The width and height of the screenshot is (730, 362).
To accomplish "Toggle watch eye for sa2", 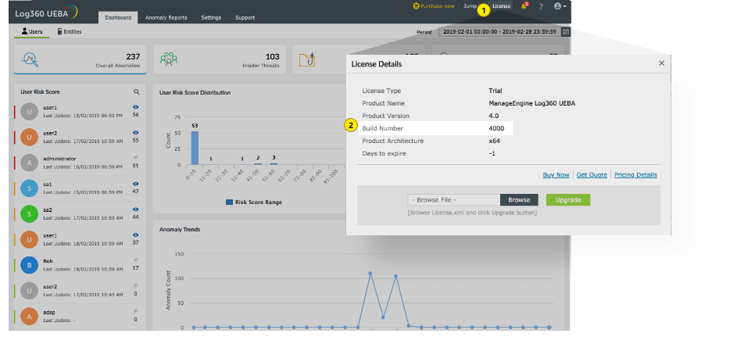I will pos(135,210).
